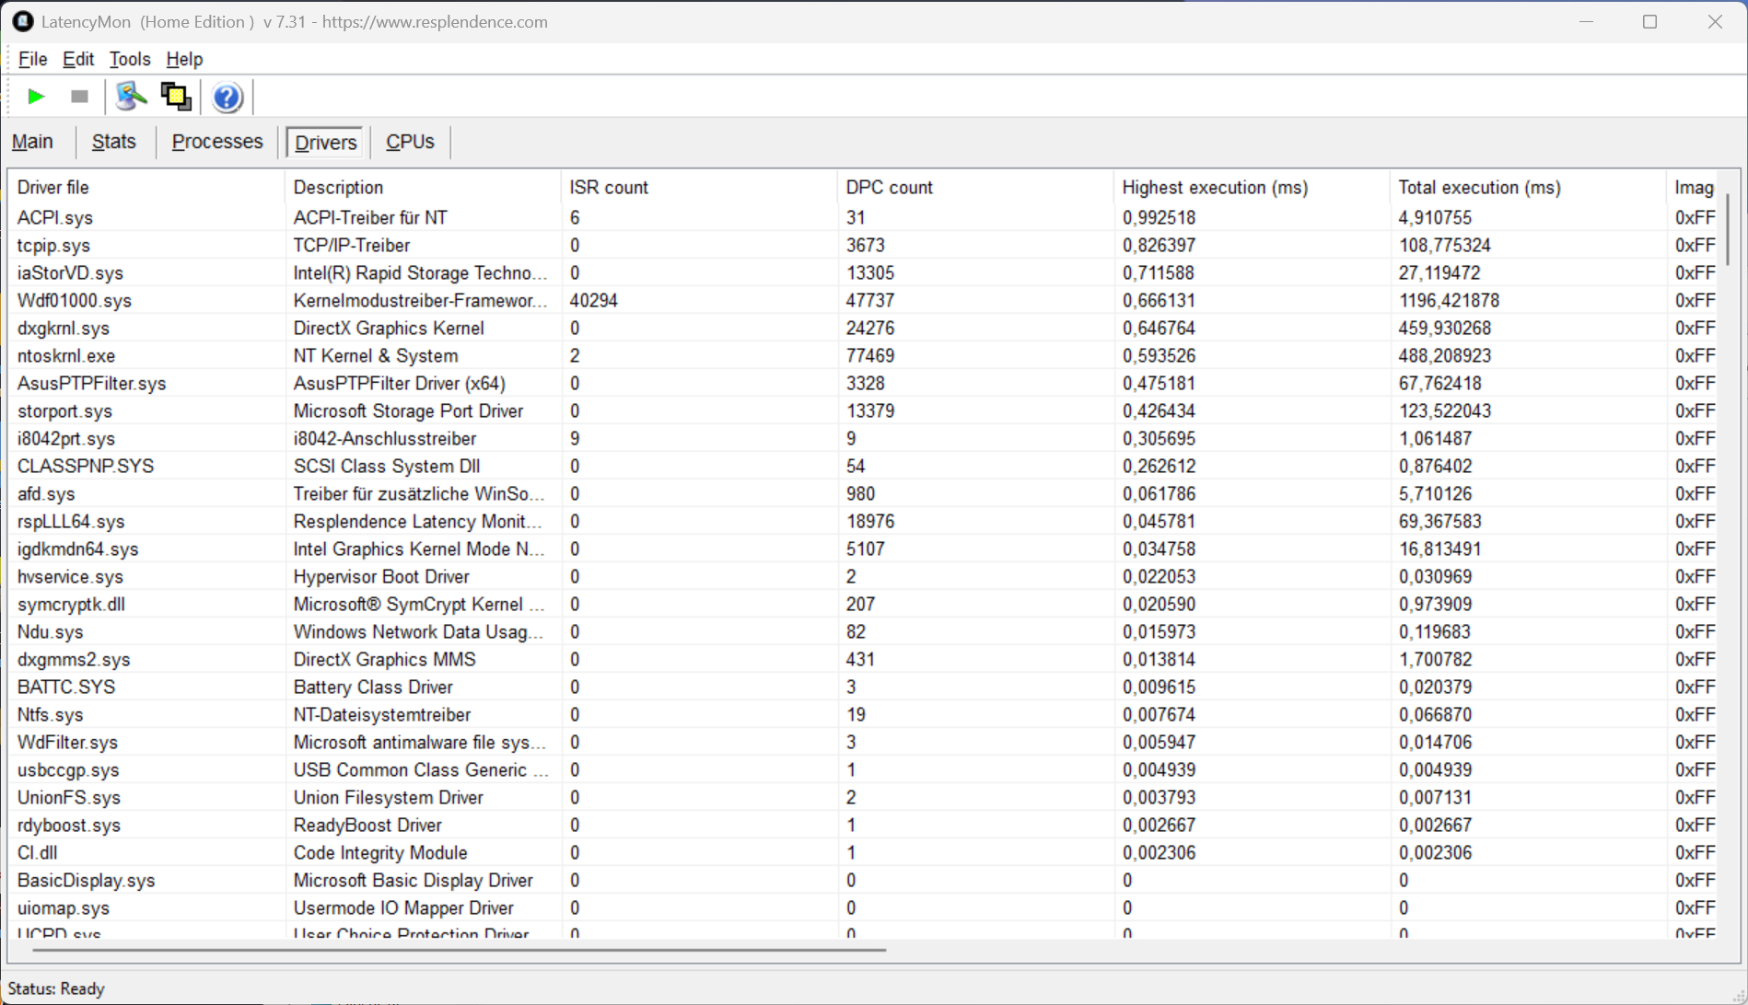Open the File menu
This screenshot has height=1005, width=1748.
pyautogui.click(x=32, y=59)
